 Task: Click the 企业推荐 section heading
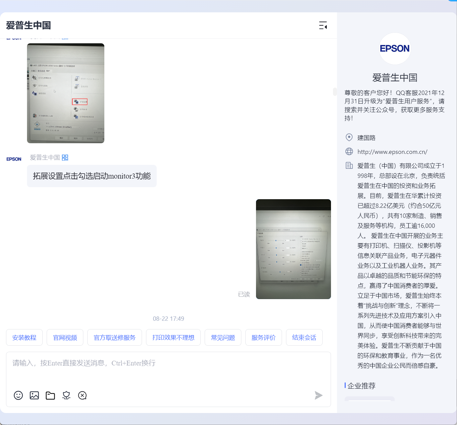pyautogui.click(x=361, y=386)
